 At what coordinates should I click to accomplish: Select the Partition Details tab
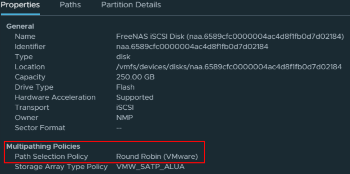pos(131,5)
